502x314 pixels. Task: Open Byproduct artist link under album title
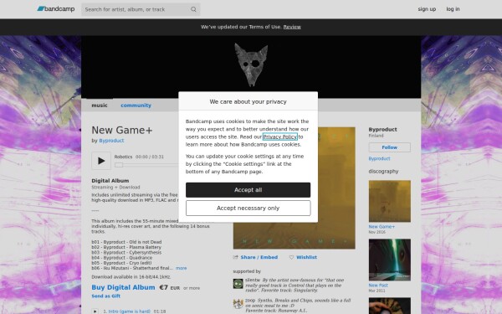(111, 141)
